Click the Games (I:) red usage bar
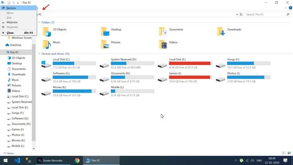Viewport: 293px width, 165px height. [190, 77]
